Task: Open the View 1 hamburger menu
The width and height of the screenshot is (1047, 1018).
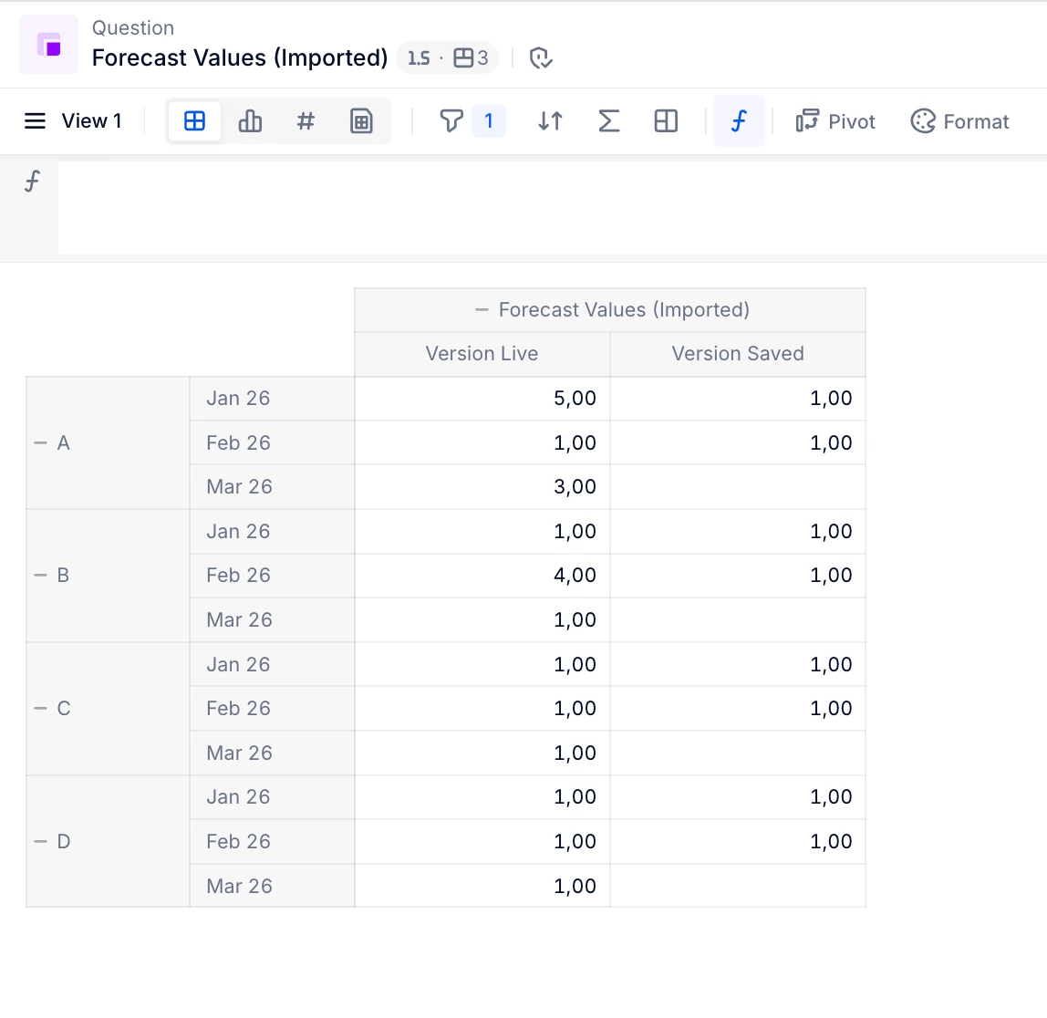Action: click(35, 121)
